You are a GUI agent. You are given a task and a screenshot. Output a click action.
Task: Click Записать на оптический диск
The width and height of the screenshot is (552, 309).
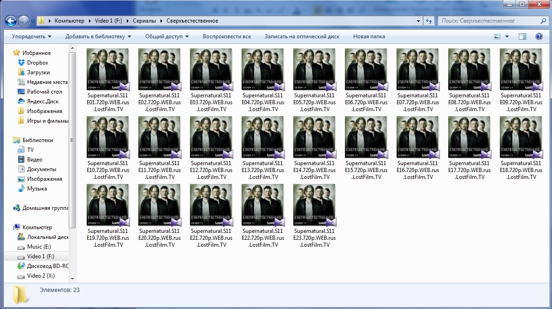point(302,36)
